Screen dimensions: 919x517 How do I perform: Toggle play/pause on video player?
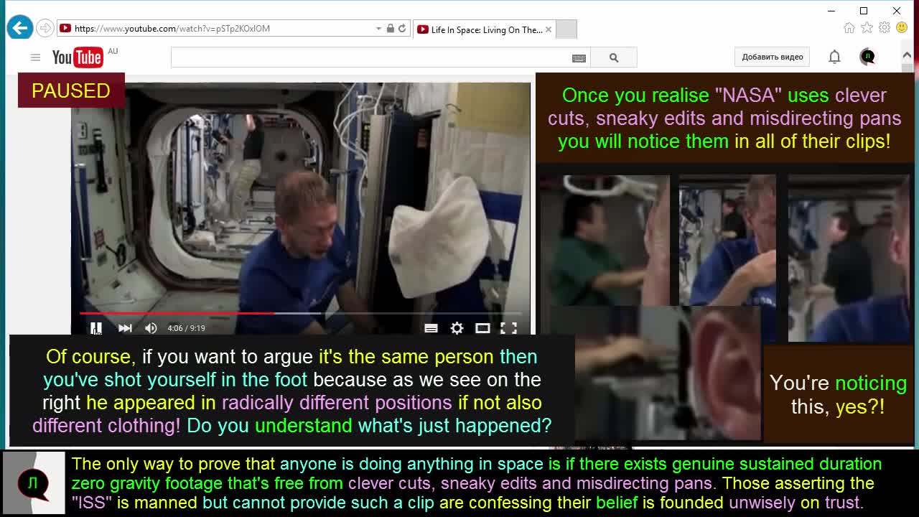pos(96,328)
